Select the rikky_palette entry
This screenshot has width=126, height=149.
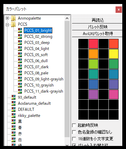(29, 116)
